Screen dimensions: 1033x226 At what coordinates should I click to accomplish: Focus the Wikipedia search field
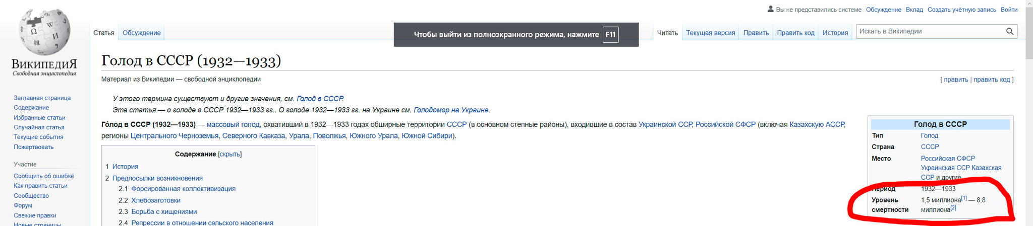(x=931, y=31)
